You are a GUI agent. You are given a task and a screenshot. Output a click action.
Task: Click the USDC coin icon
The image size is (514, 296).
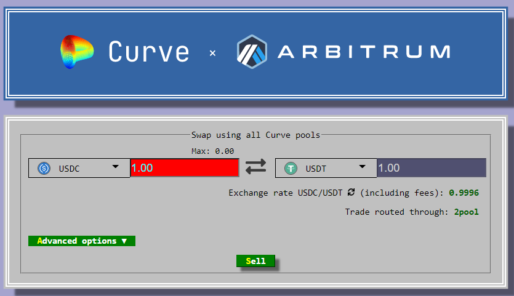(44, 169)
